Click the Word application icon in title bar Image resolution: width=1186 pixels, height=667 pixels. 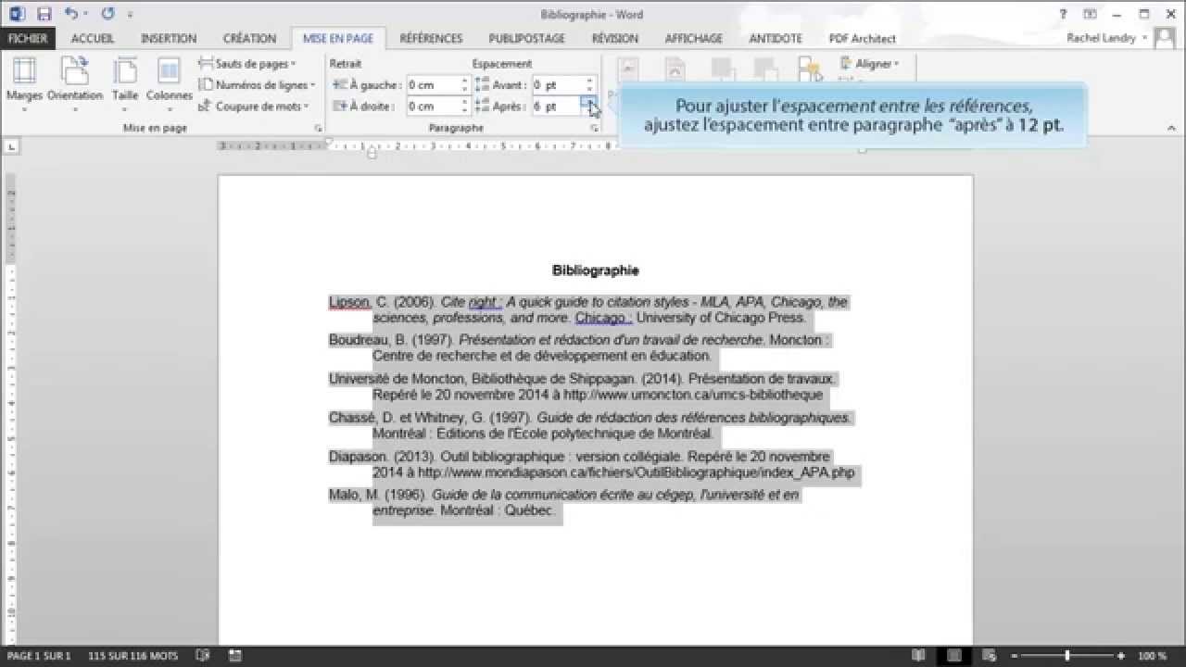click(x=17, y=14)
